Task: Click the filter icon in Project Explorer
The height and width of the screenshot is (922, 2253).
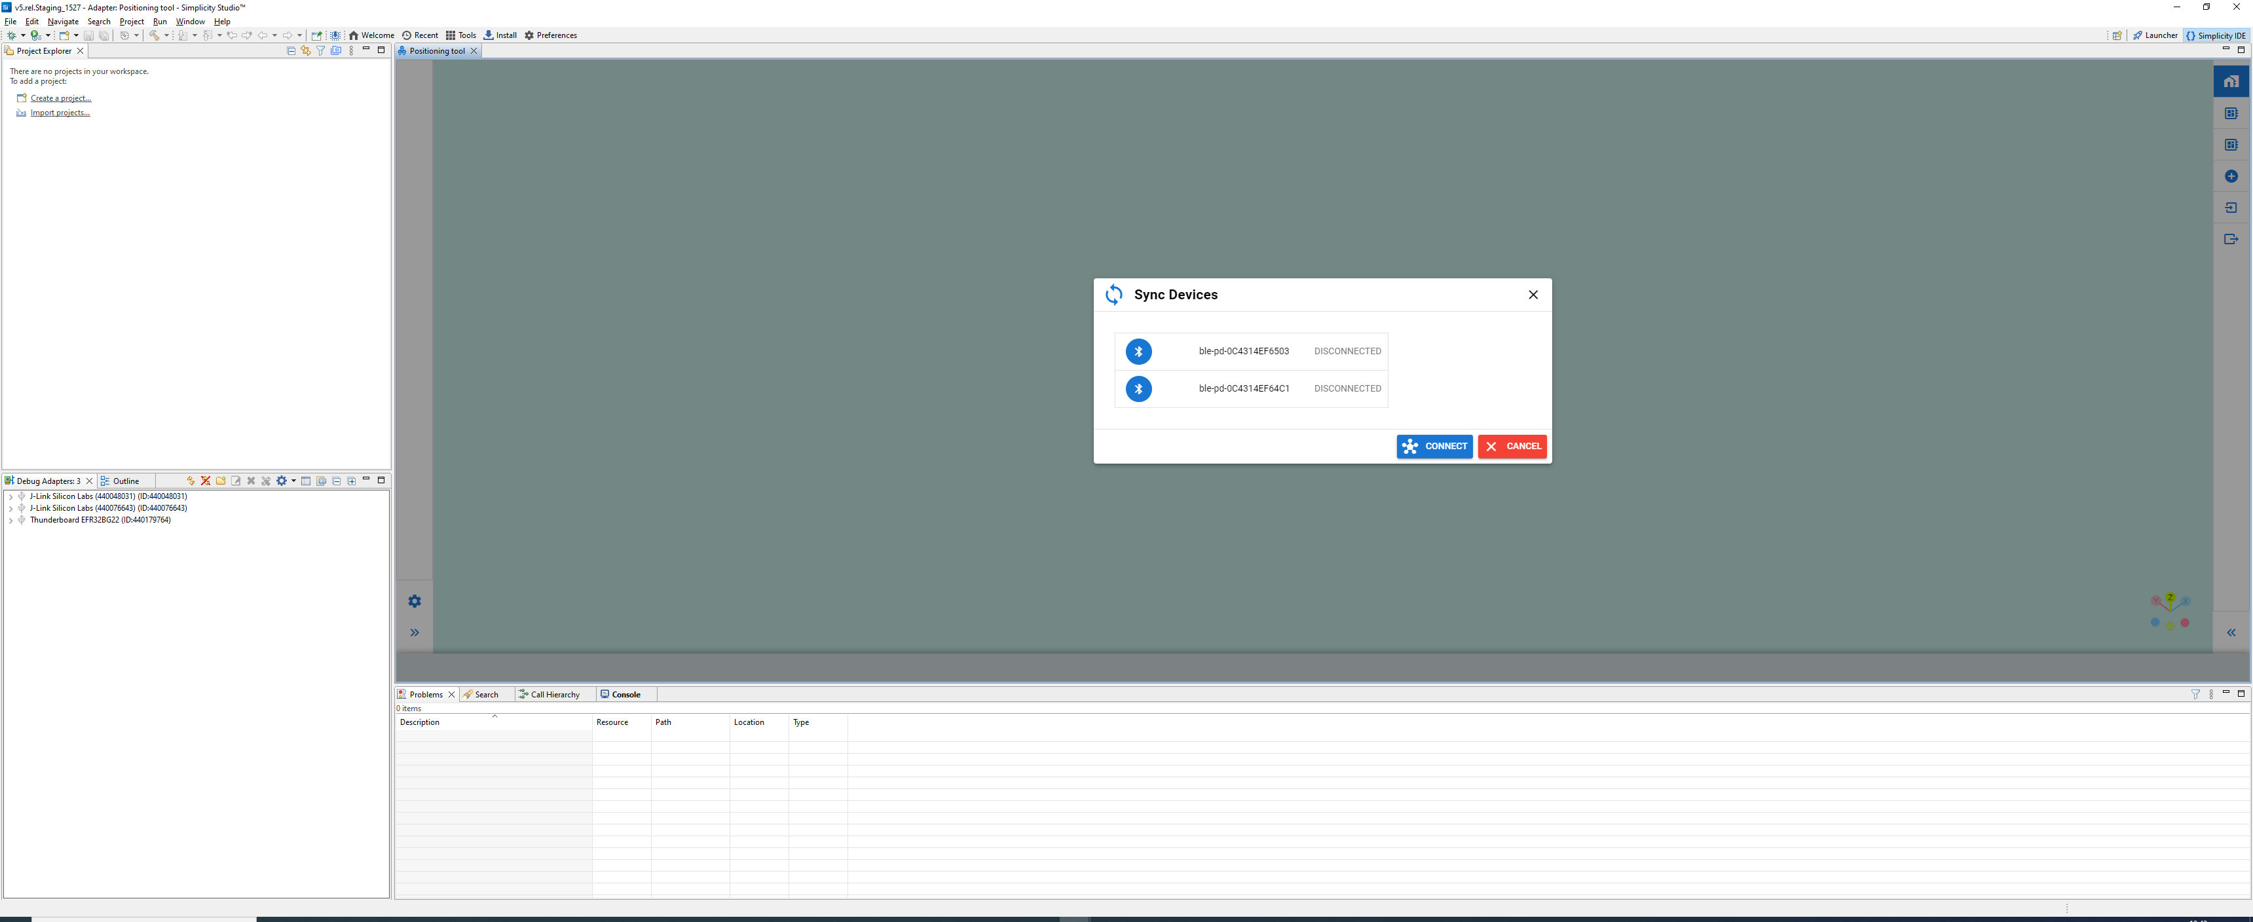Action: click(x=321, y=50)
